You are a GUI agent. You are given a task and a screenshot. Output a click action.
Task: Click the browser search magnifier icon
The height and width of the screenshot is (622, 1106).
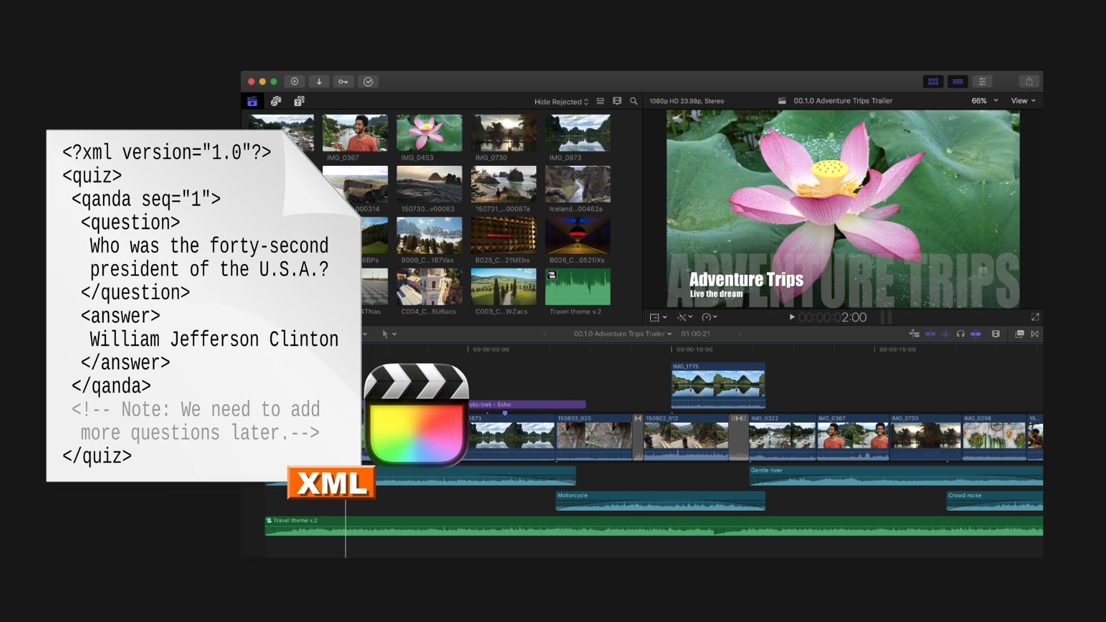click(x=634, y=101)
